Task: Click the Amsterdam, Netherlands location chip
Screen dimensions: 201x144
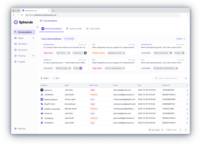Action: 165,68
